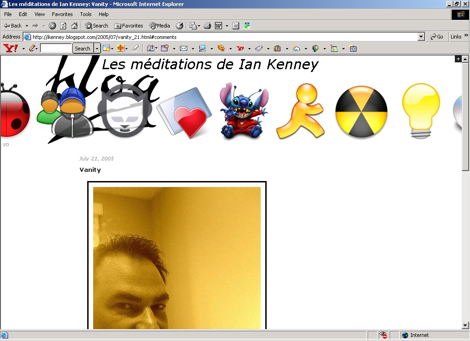470x341 pixels.
Task: Open the Yahoo Search button dropdown arrow
Action: click(97, 49)
